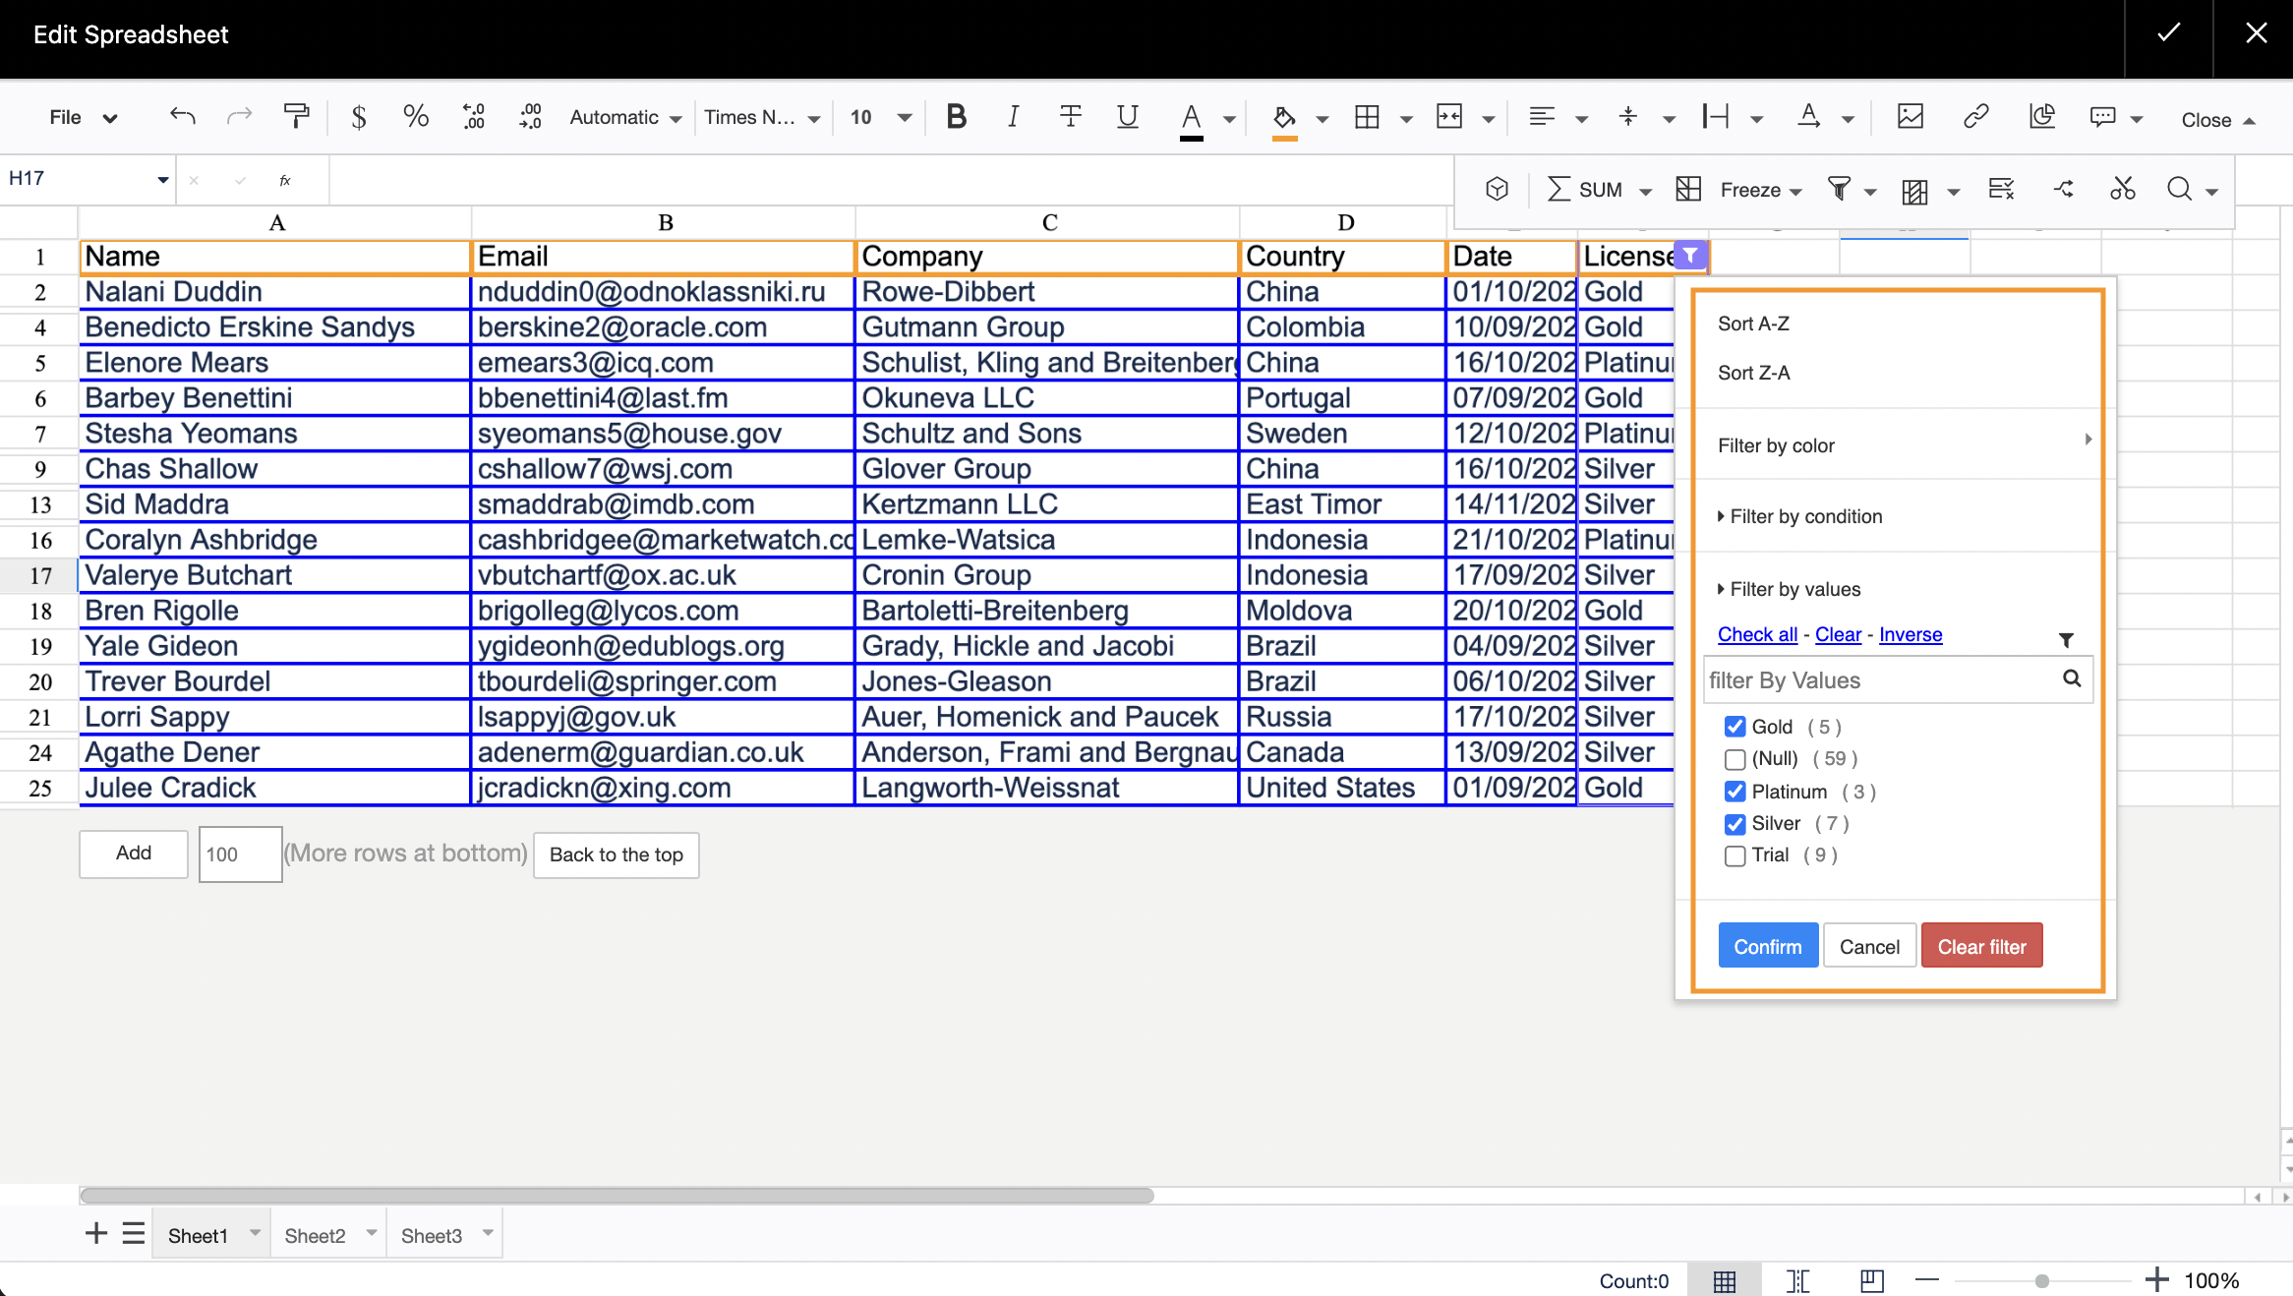2293x1296 pixels.
Task: Check the (Null) filter value
Action: pos(1734,759)
